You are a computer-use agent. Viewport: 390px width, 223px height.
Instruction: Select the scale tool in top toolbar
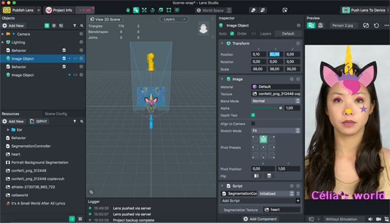(161, 10)
